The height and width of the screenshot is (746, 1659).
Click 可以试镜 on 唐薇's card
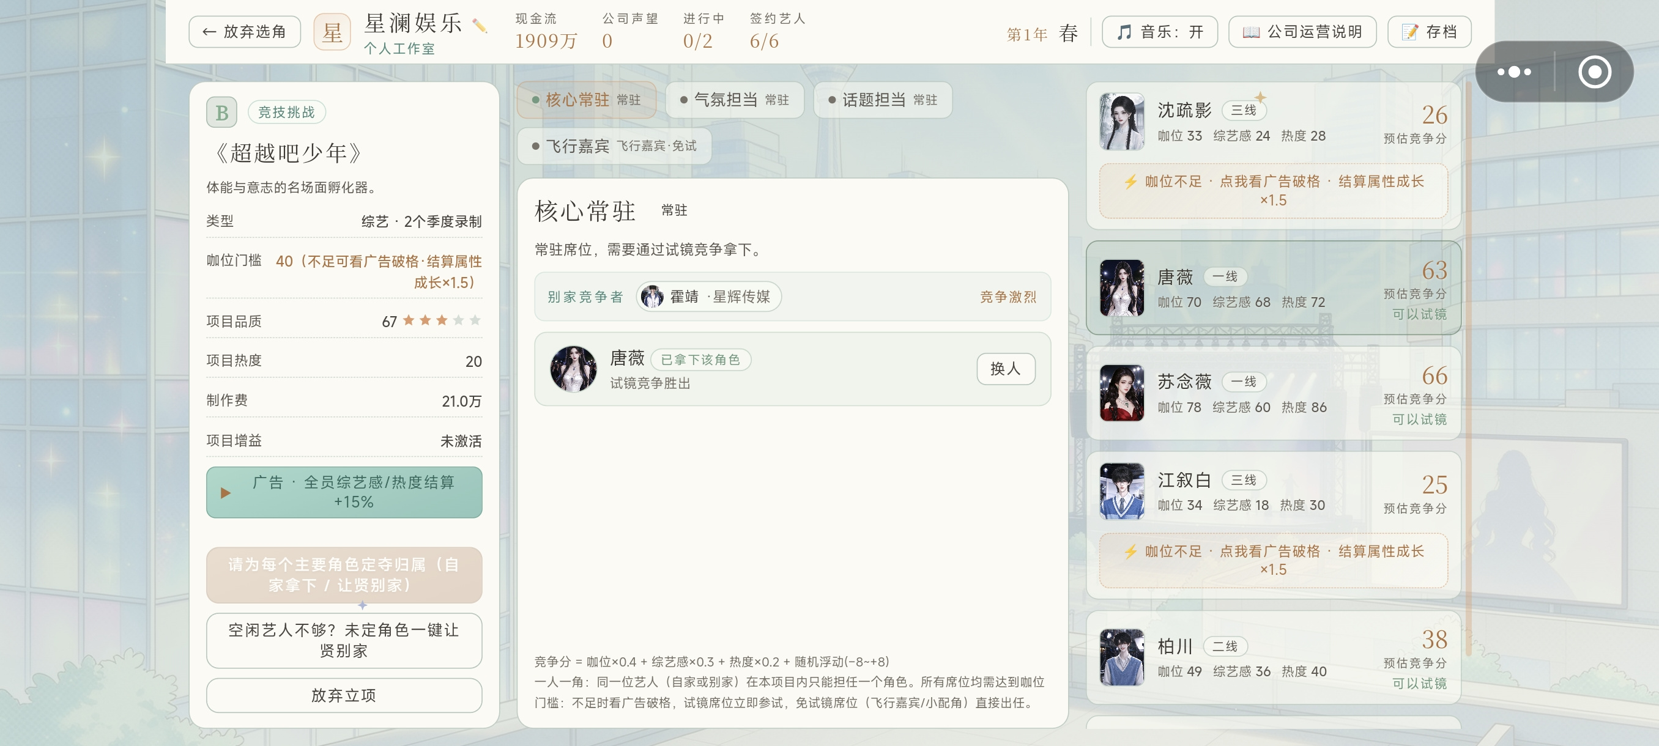[1419, 314]
